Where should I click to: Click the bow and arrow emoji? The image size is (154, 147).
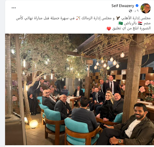[78, 18]
